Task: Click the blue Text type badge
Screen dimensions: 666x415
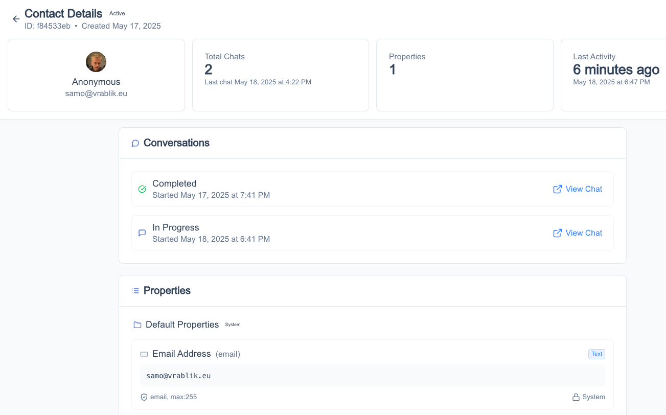Action: pyautogui.click(x=596, y=354)
